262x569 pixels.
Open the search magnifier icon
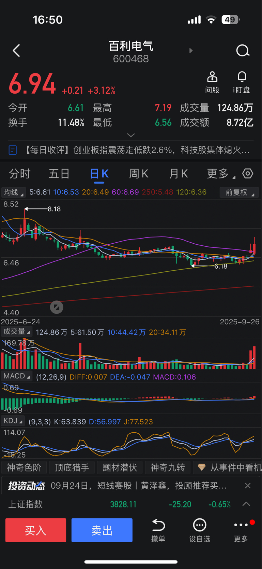243,51
